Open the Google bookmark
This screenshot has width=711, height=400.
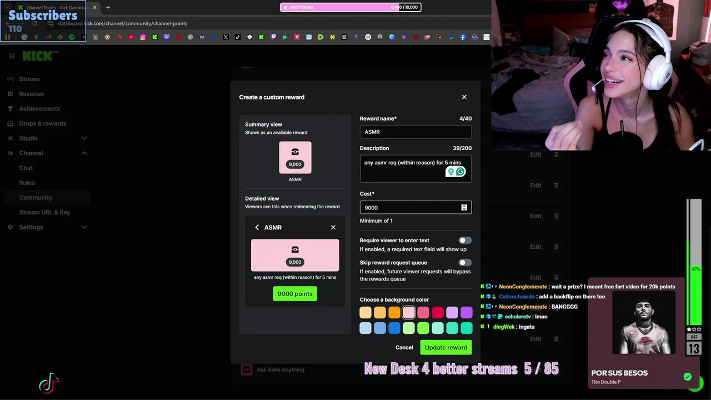(24, 37)
